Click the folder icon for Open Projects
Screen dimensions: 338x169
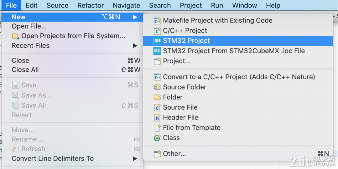tap(15, 36)
